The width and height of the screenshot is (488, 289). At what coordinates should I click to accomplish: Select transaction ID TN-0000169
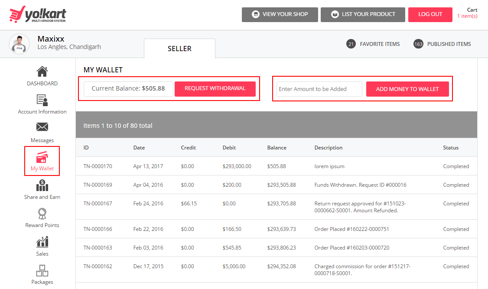[x=98, y=185]
